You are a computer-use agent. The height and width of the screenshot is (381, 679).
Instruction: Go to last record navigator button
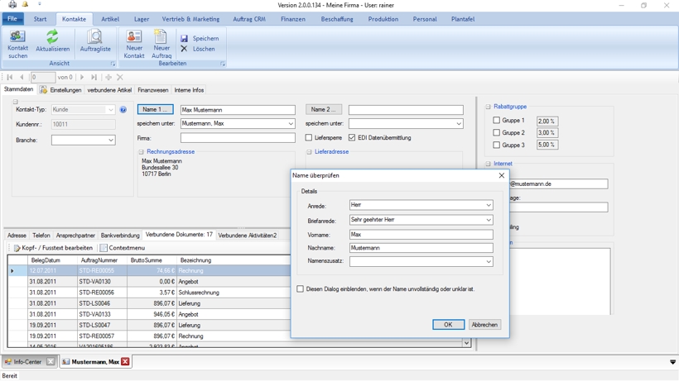(x=94, y=78)
